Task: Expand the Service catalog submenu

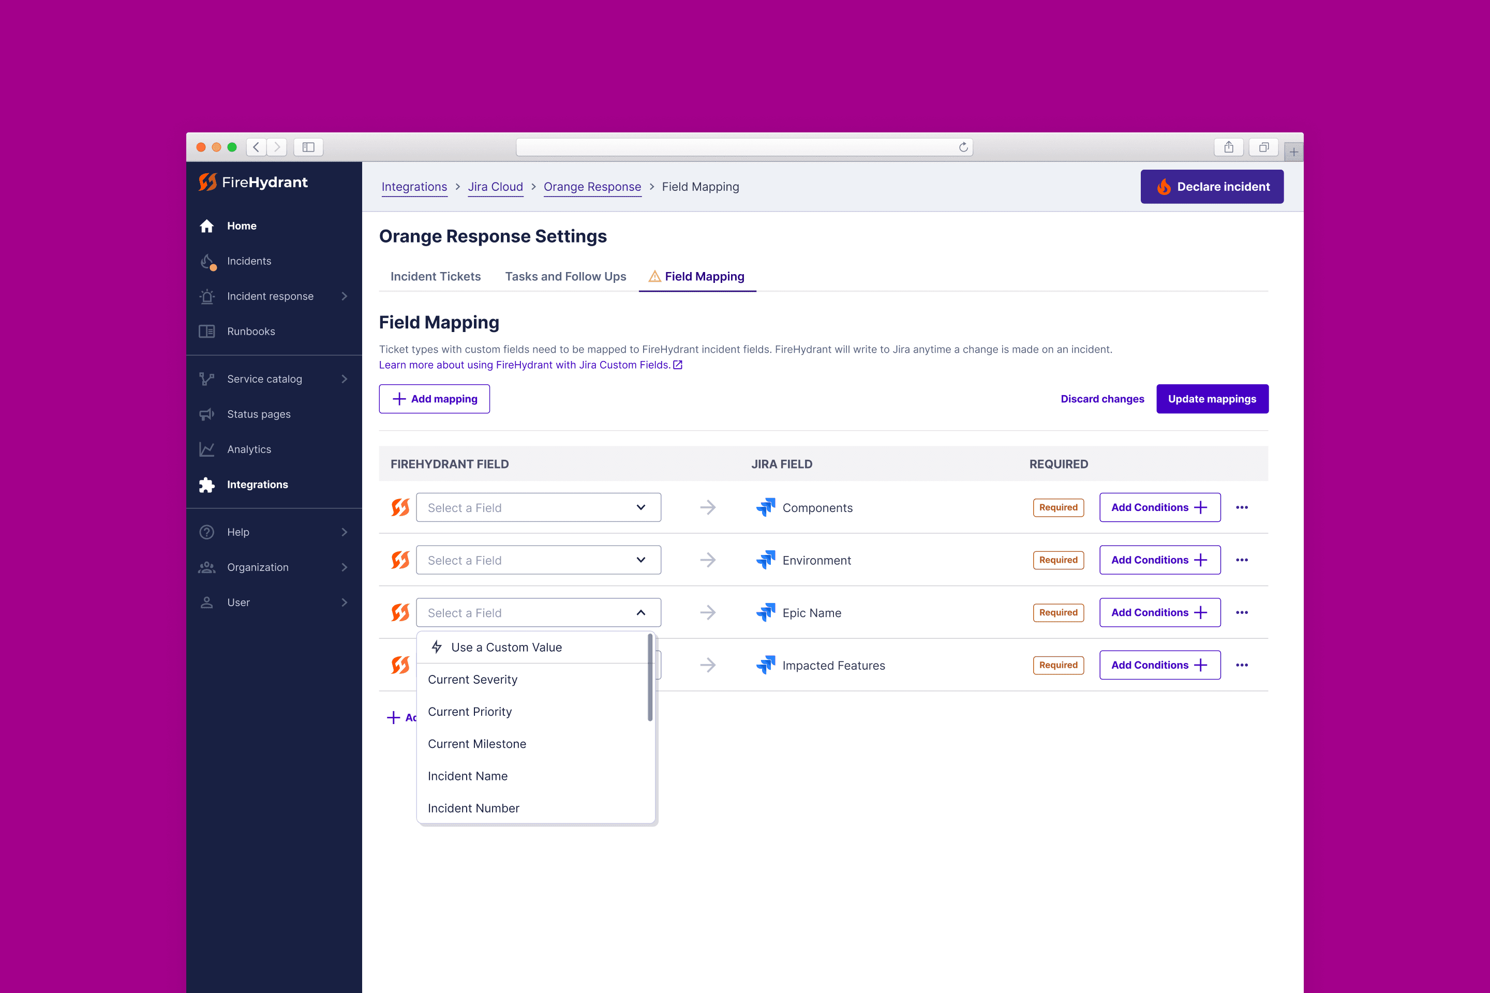Action: 344,379
